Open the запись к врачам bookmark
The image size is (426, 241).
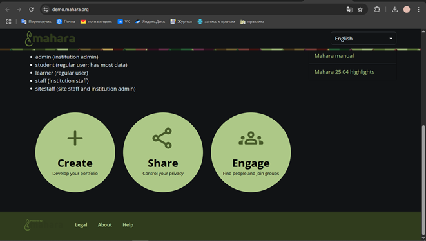click(x=216, y=22)
